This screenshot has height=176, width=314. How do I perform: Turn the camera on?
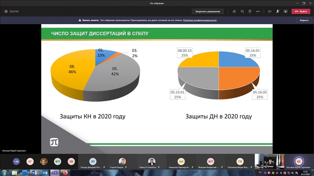point(270,11)
